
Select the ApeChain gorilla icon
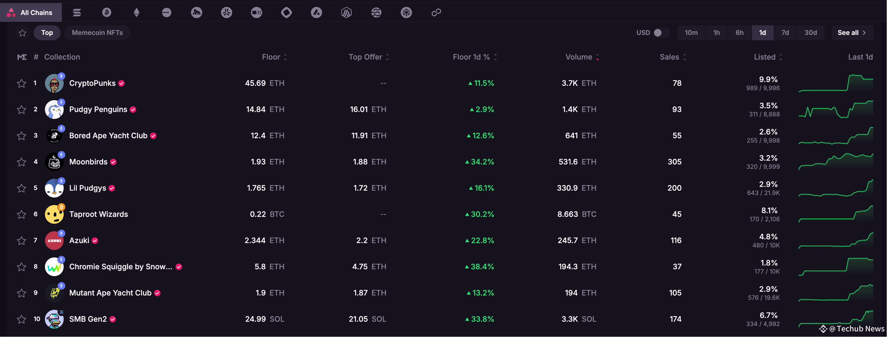[197, 13]
